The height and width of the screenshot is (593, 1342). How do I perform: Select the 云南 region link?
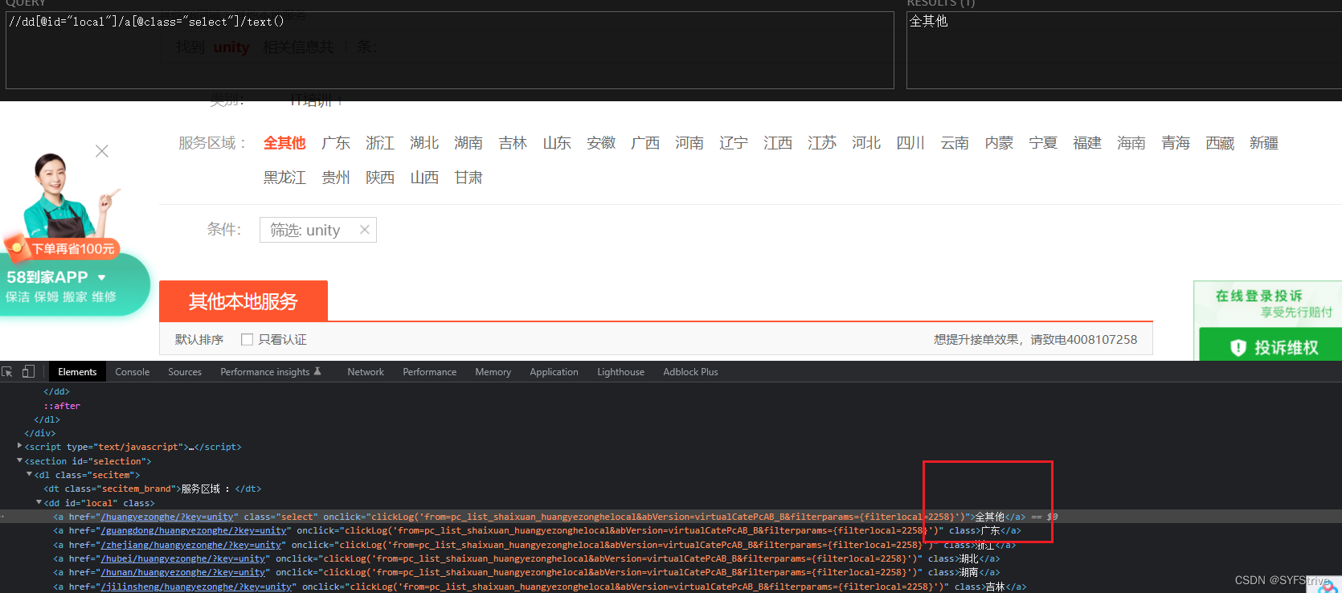click(955, 143)
